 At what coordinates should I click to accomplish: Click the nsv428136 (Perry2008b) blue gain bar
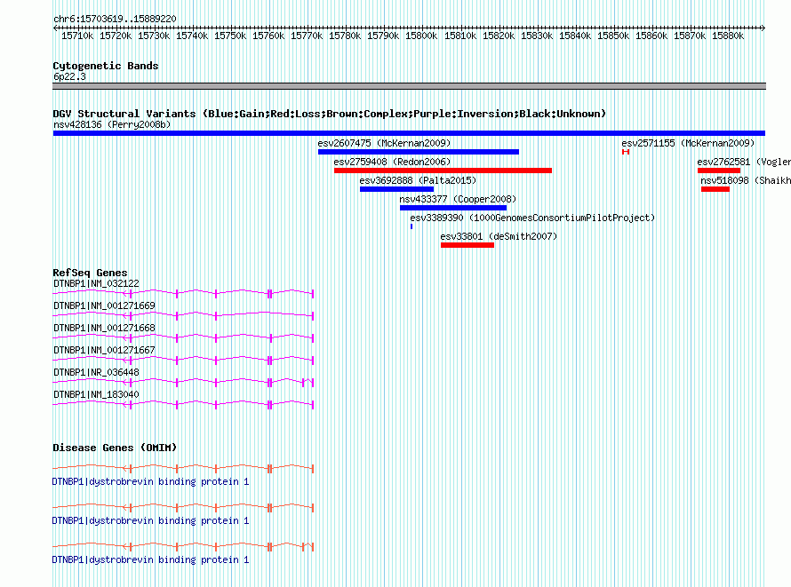pos(409,133)
